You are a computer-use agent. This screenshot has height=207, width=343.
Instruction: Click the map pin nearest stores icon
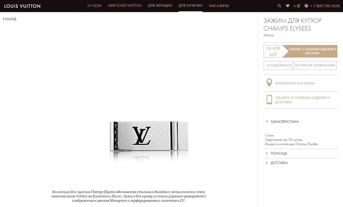pyautogui.click(x=269, y=83)
